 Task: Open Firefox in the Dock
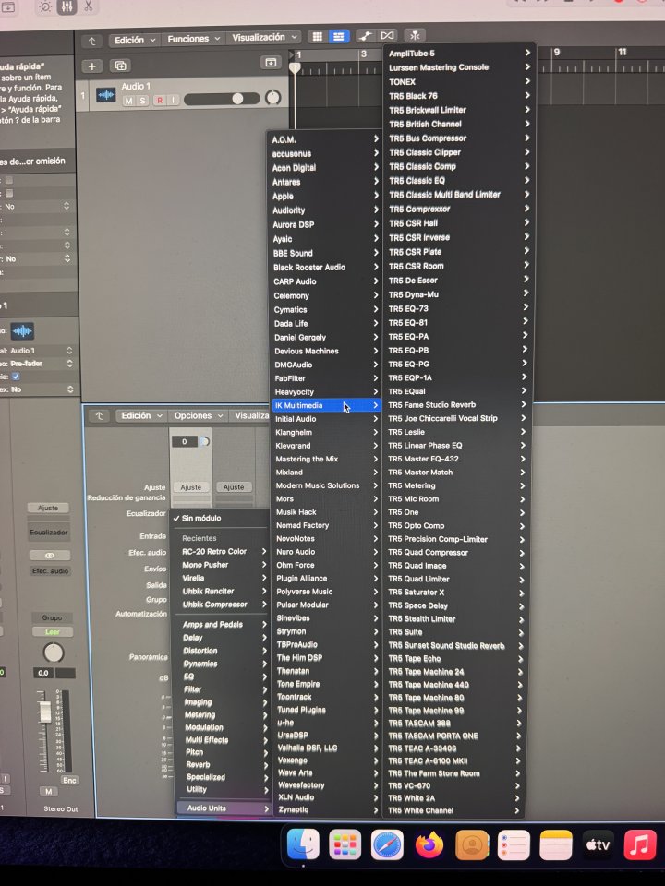click(429, 845)
